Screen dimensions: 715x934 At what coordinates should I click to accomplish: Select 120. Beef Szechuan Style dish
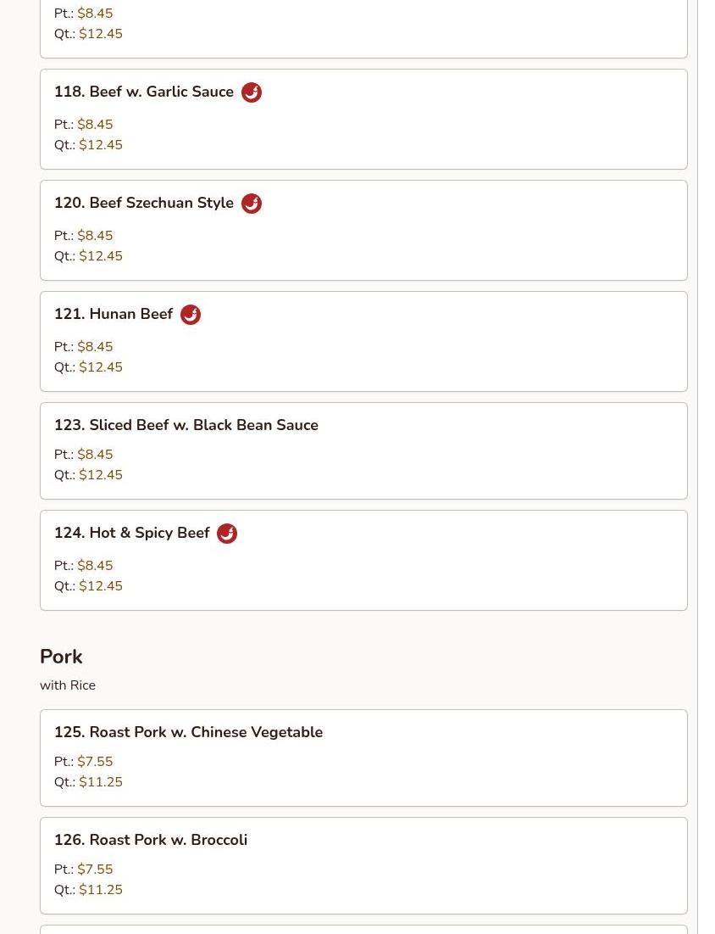144,204
